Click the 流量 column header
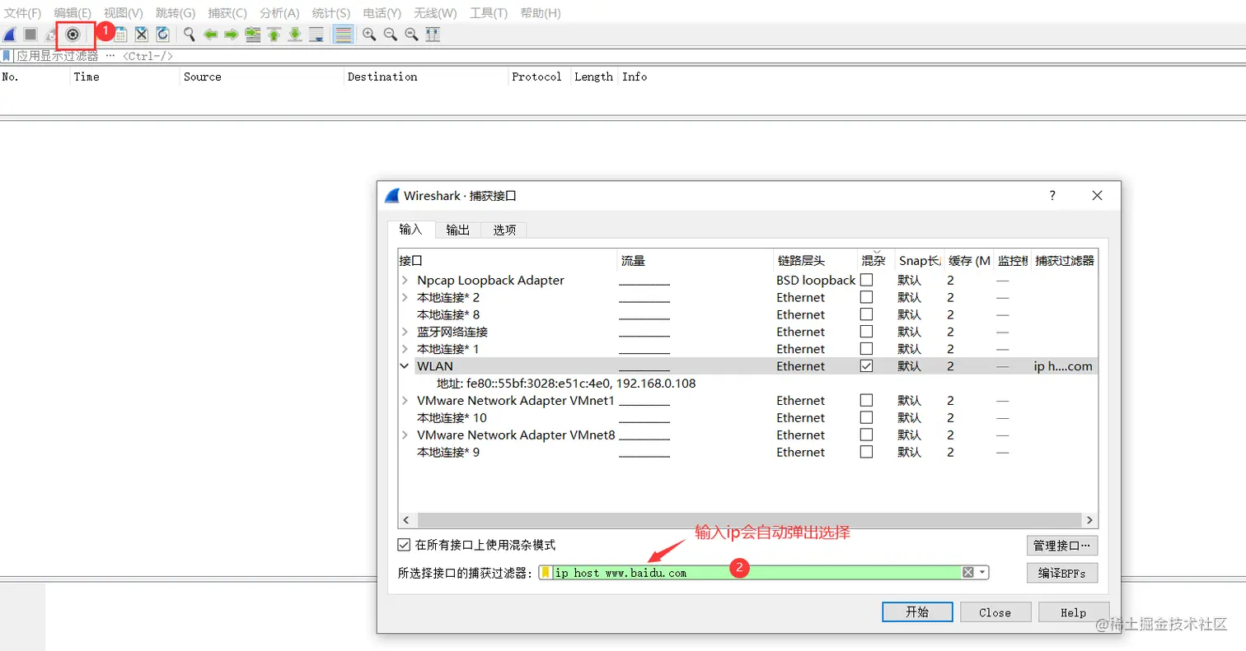 696,261
